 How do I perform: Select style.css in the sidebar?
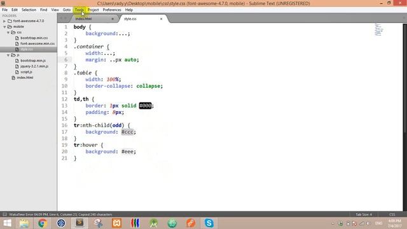tap(27, 50)
